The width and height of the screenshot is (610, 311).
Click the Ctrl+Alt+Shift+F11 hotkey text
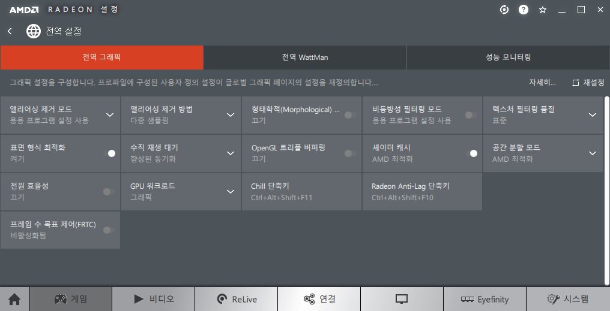pos(282,198)
